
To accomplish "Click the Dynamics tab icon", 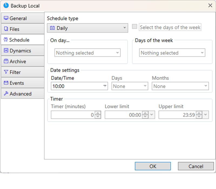I will [6, 50].
